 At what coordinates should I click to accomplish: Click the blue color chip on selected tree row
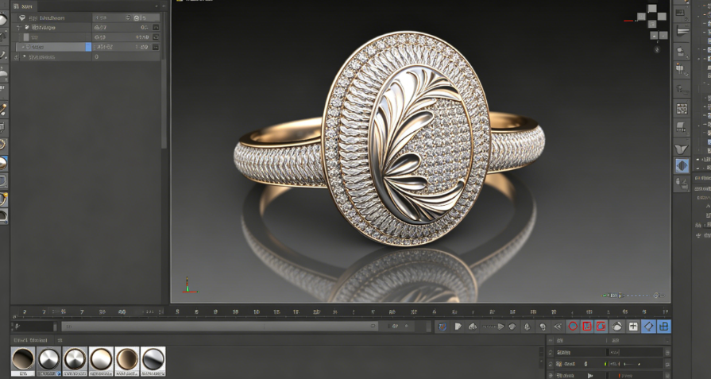coord(88,47)
